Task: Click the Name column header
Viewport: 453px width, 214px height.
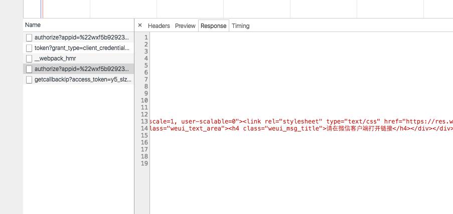Action: click(79, 25)
